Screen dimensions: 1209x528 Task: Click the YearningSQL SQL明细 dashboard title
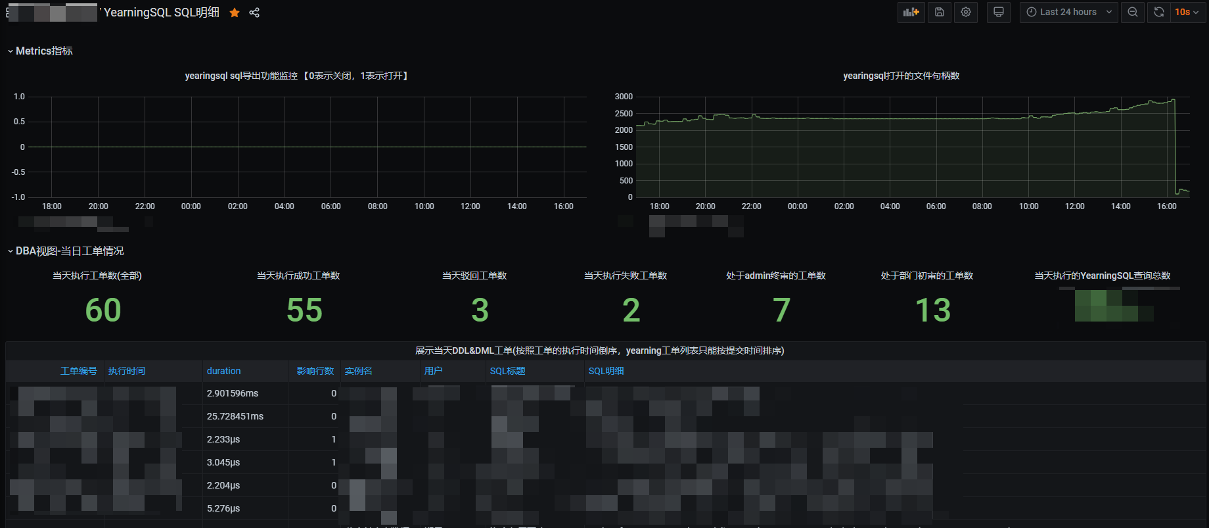click(162, 12)
